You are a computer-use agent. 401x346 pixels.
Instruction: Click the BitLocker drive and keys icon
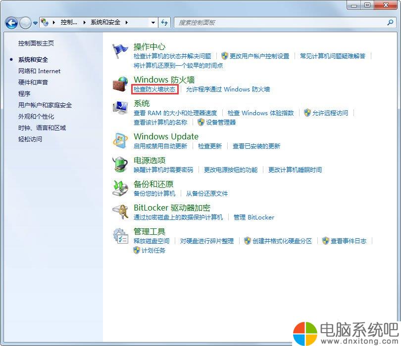click(120, 212)
